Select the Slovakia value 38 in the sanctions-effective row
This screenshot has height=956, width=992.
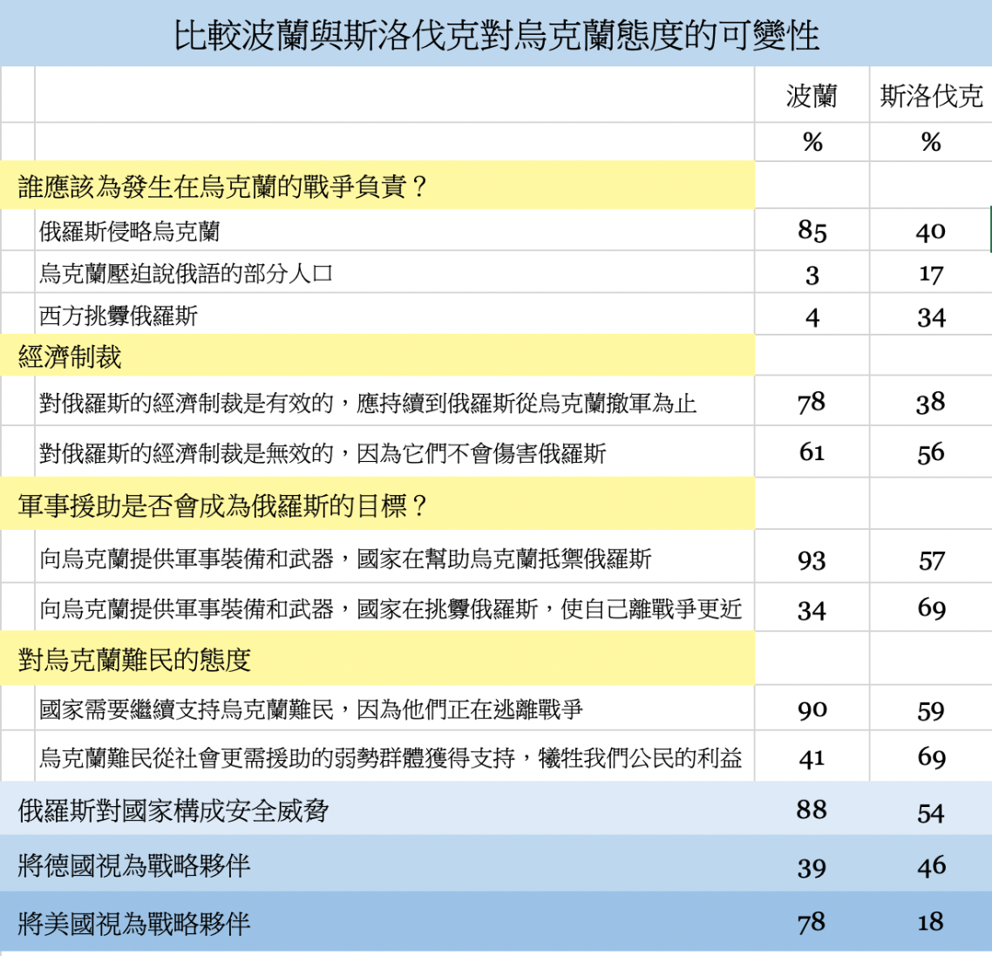click(x=930, y=403)
